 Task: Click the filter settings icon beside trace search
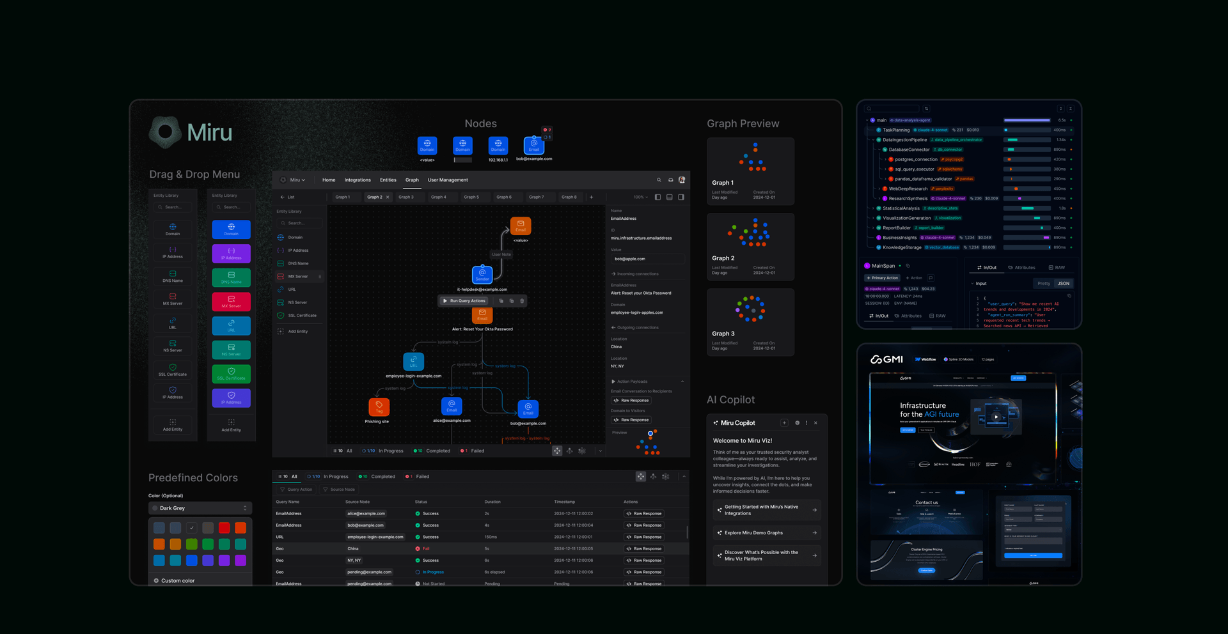pyautogui.click(x=926, y=109)
